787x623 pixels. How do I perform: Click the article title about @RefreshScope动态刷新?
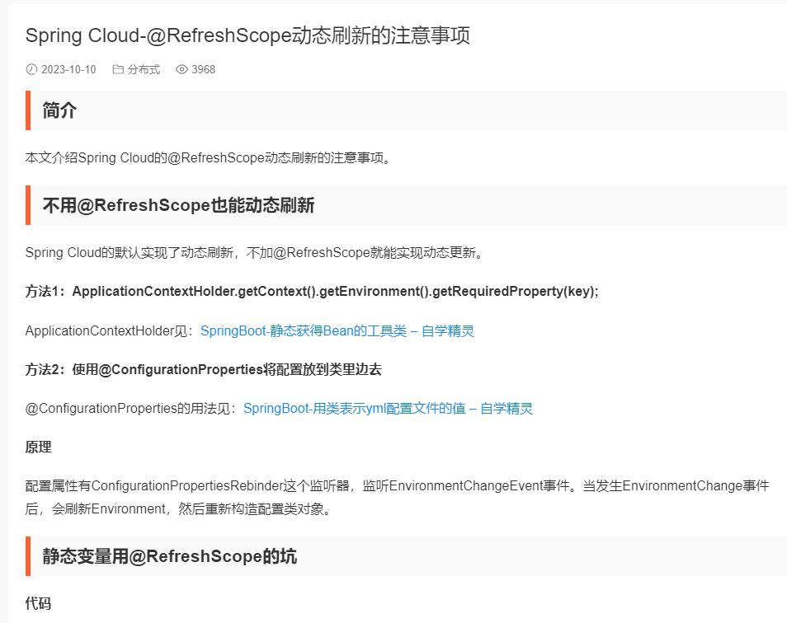pos(247,35)
